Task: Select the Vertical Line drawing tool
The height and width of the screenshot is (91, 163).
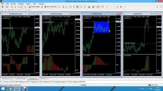Action: (x=111, y=7)
